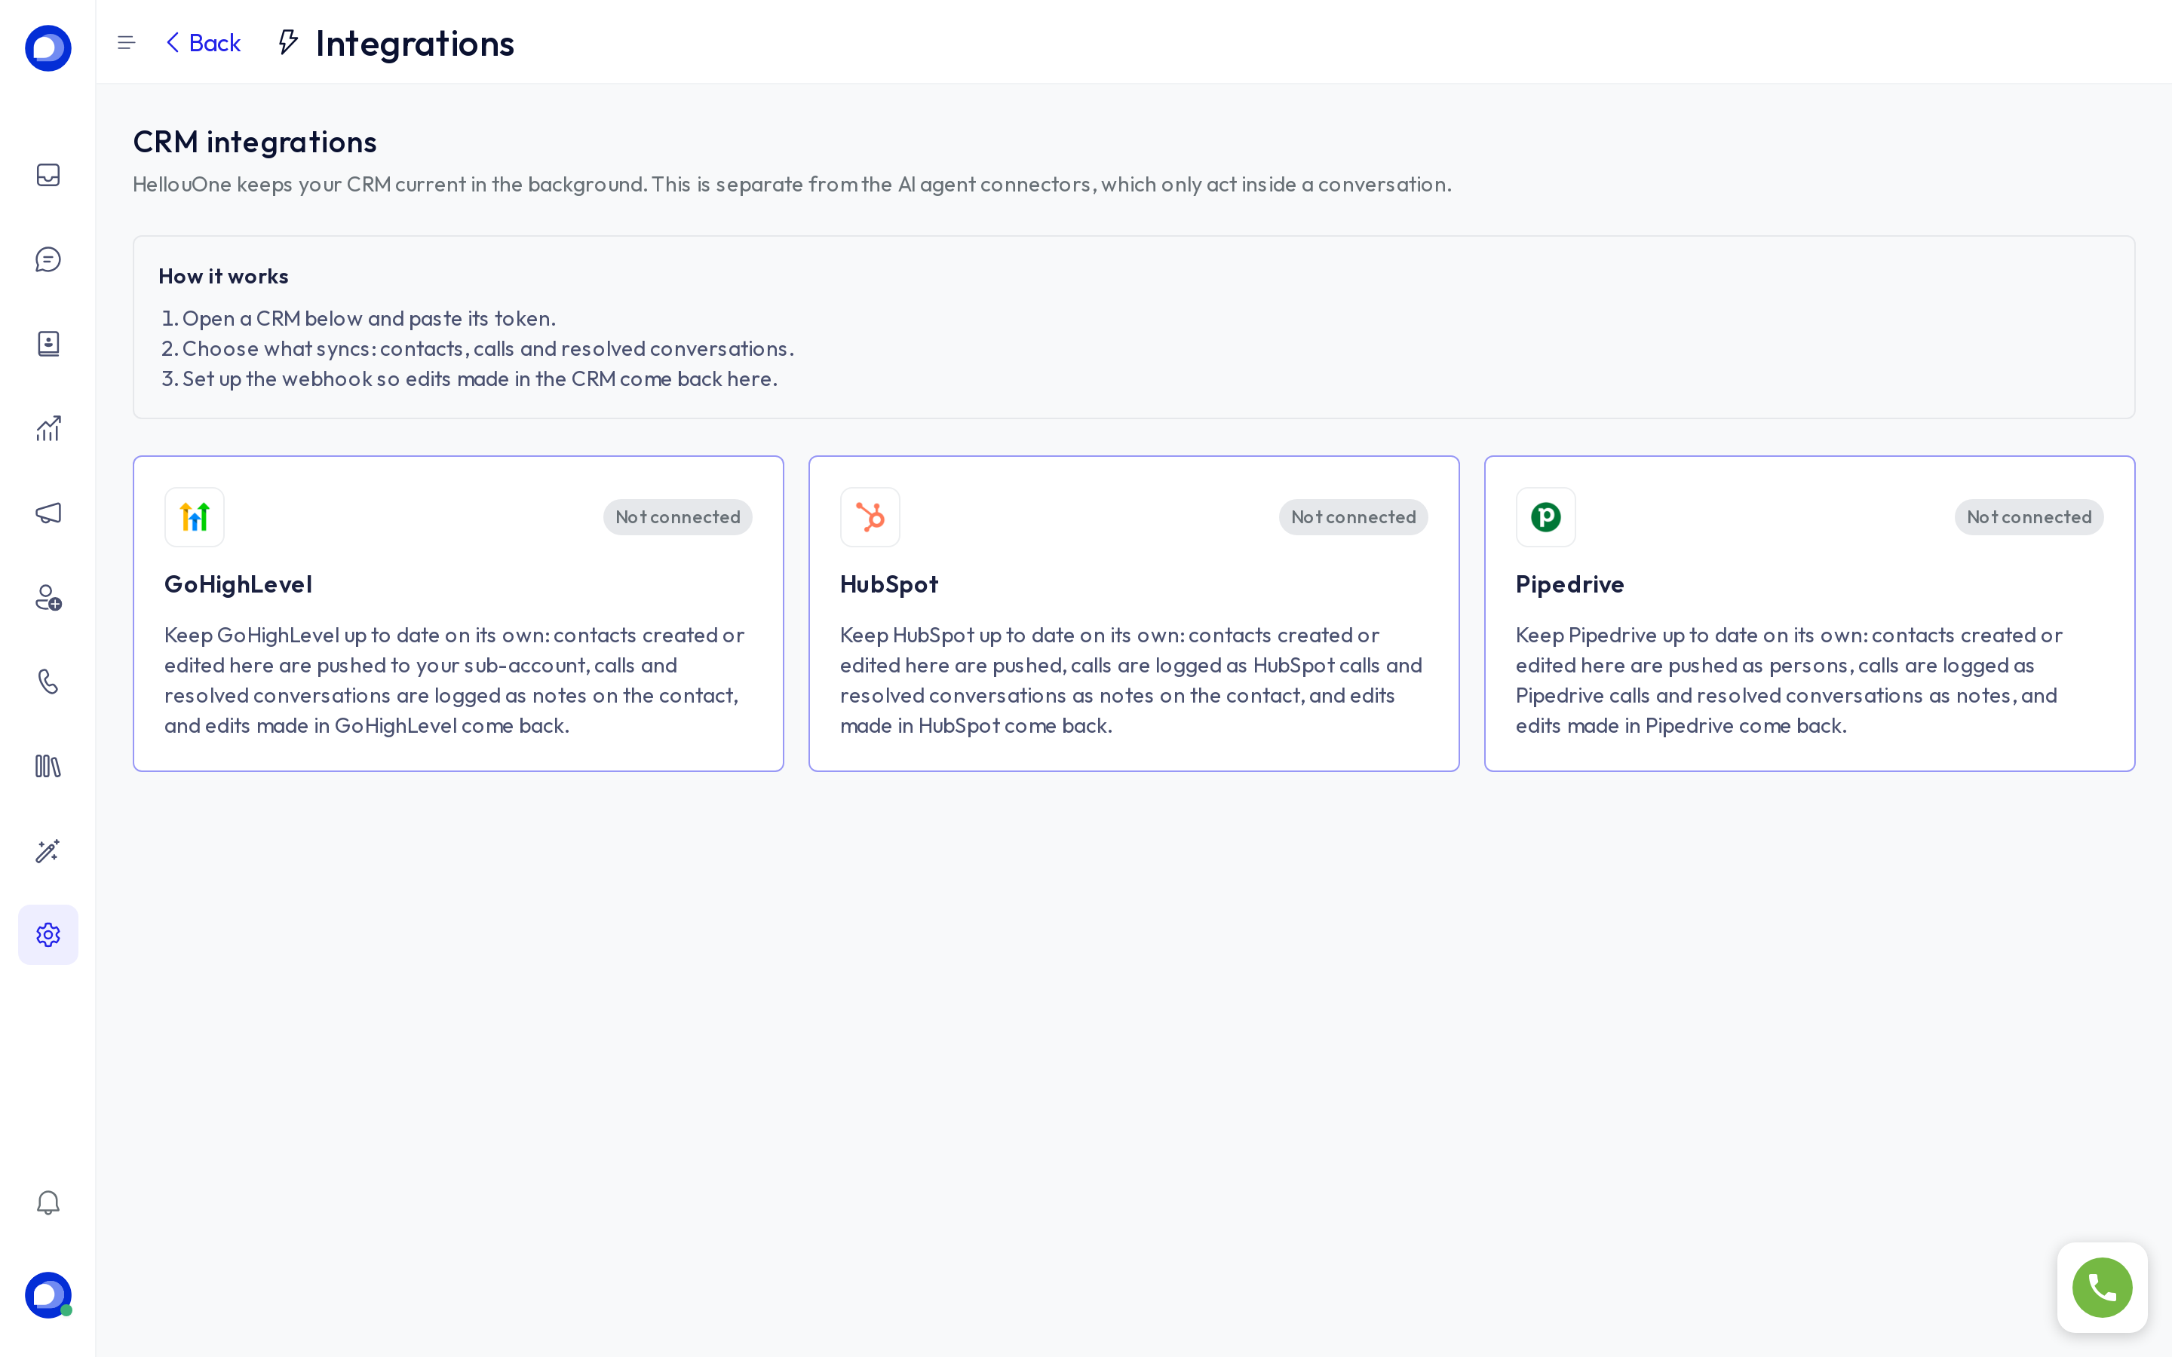
Task: Click the HubSpot logo icon
Action: click(x=870, y=517)
